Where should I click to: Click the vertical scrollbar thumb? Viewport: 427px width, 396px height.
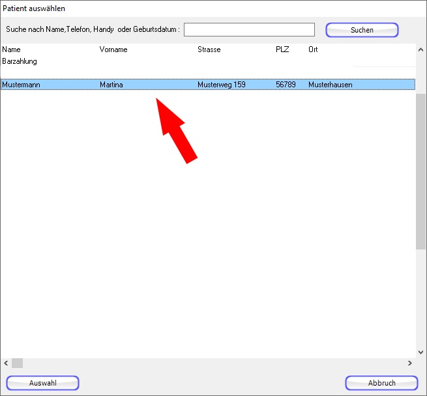click(421, 169)
